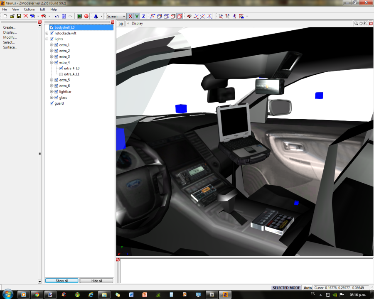Click the new blank document icon

[x=5, y=16]
